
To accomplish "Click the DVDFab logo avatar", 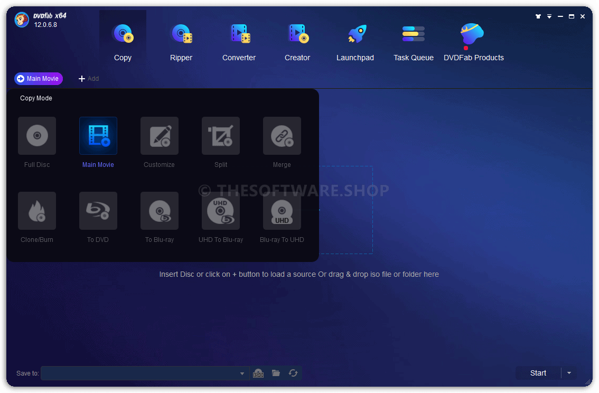I will [x=22, y=20].
